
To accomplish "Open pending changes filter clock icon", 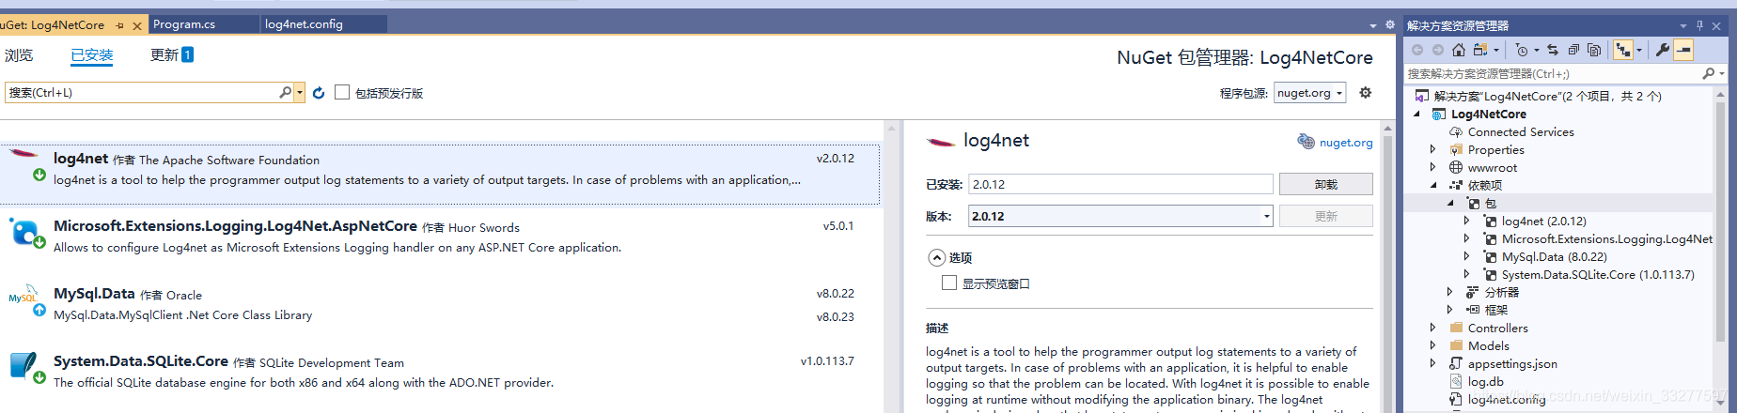I will (1522, 50).
